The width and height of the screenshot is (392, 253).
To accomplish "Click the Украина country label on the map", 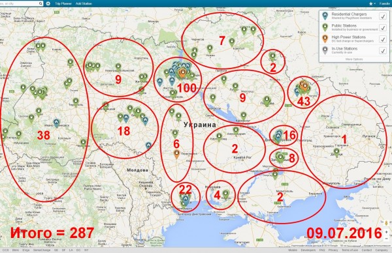I will [200, 125].
